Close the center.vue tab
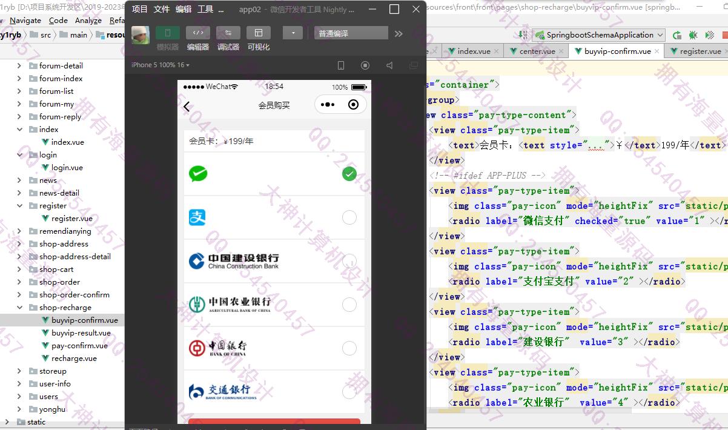Screen dimensions: 728x430 (x=560, y=51)
